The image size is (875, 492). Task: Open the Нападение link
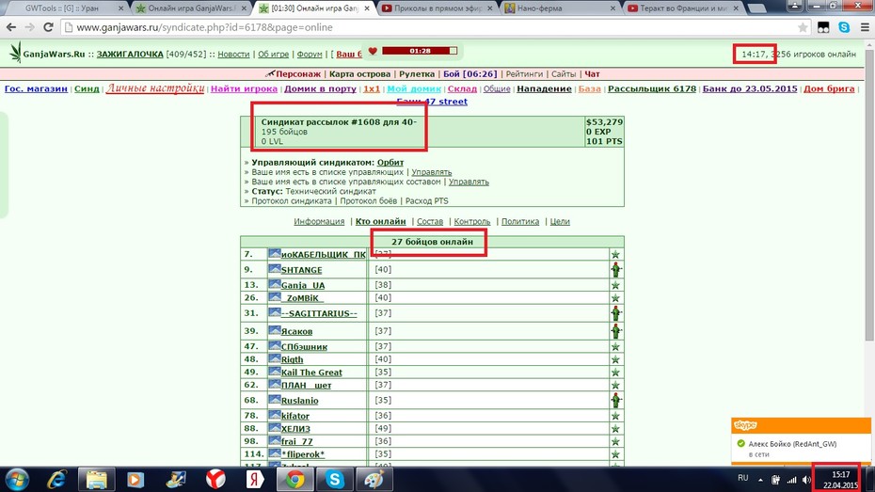click(544, 88)
